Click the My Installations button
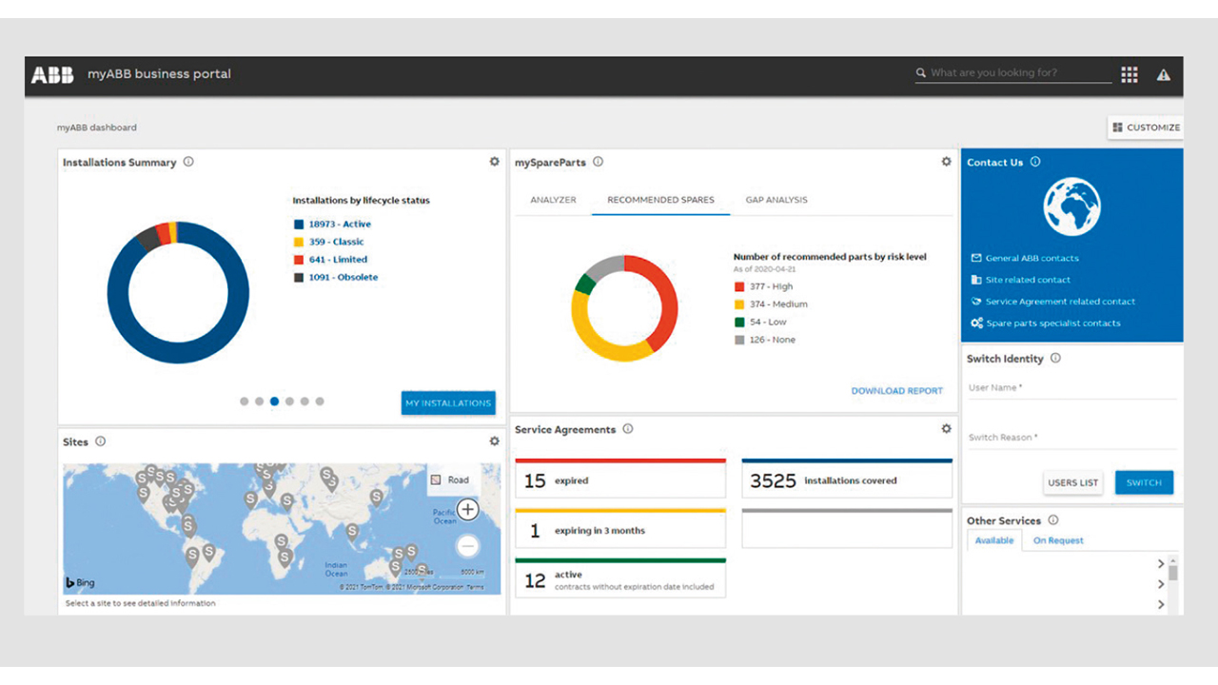The image size is (1218, 685). [448, 403]
